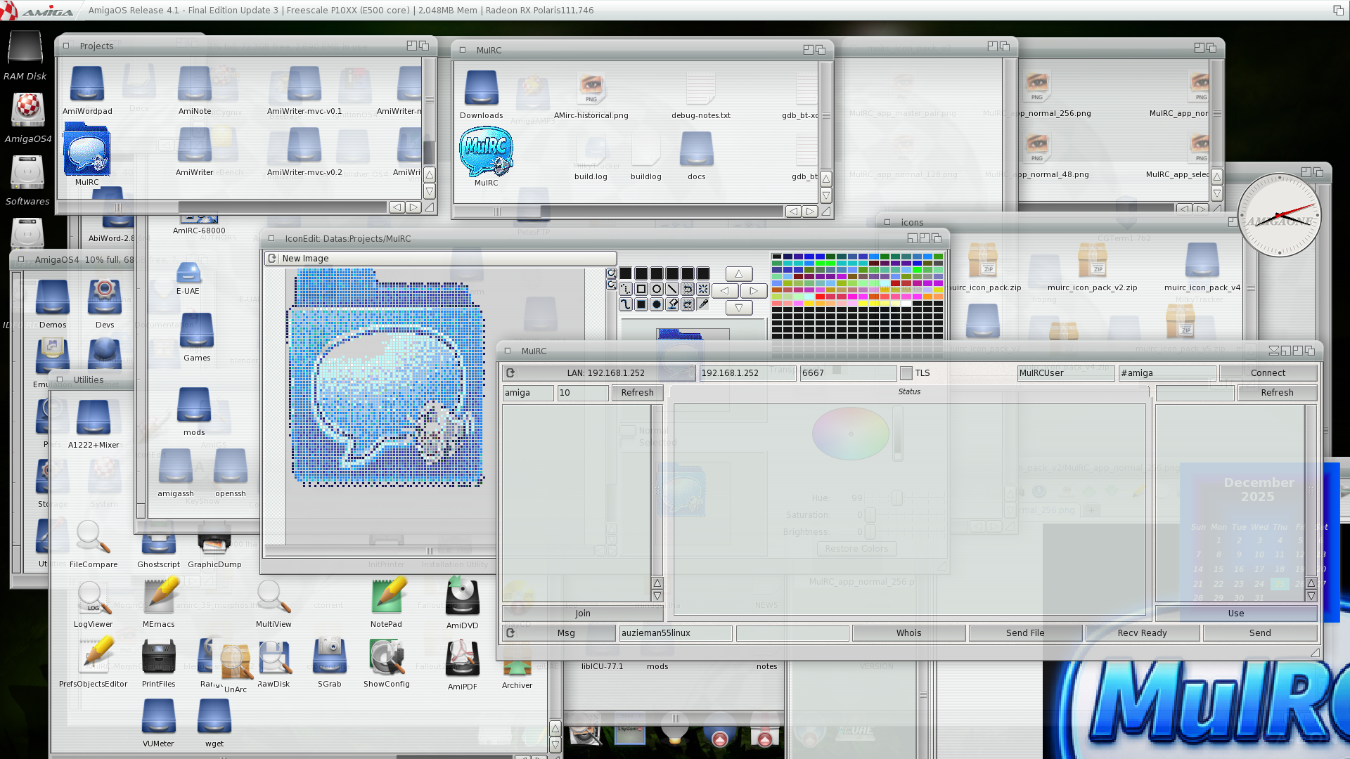1350x759 pixels.
Task: Open the Msg mode chooser in MuIRC
Action: 560,633
